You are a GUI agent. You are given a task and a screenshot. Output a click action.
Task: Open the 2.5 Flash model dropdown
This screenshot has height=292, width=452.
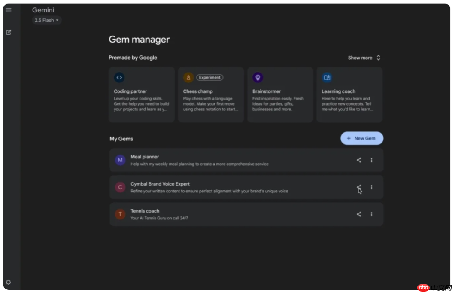(46, 20)
